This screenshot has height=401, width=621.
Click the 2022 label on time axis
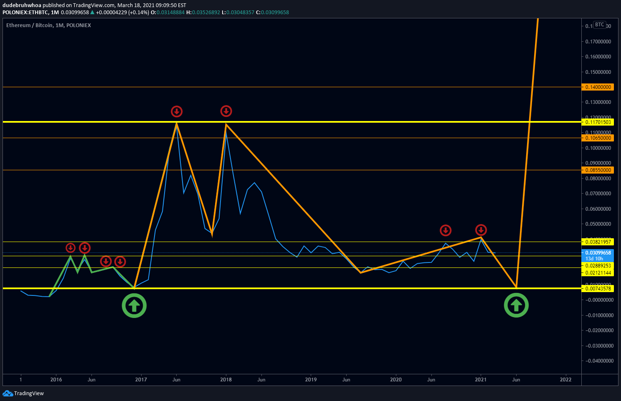click(x=565, y=380)
